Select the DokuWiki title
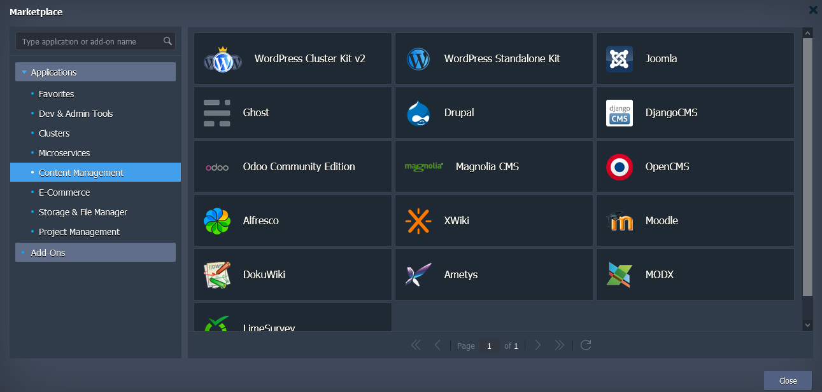 (x=264, y=274)
